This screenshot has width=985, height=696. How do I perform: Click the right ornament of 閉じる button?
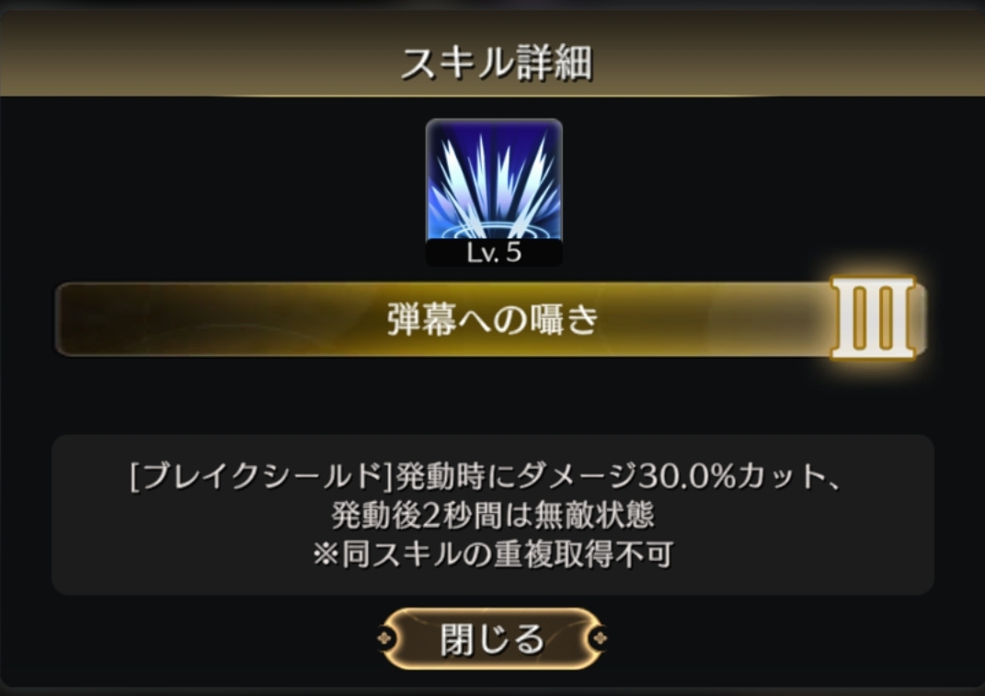(600, 638)
